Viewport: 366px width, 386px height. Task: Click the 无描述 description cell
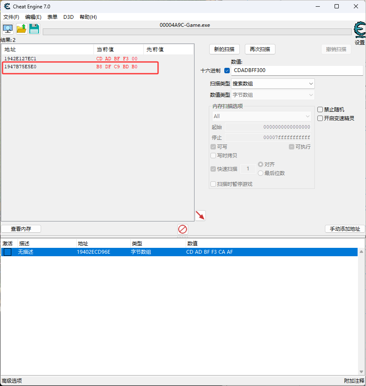[x=26, y=252]
